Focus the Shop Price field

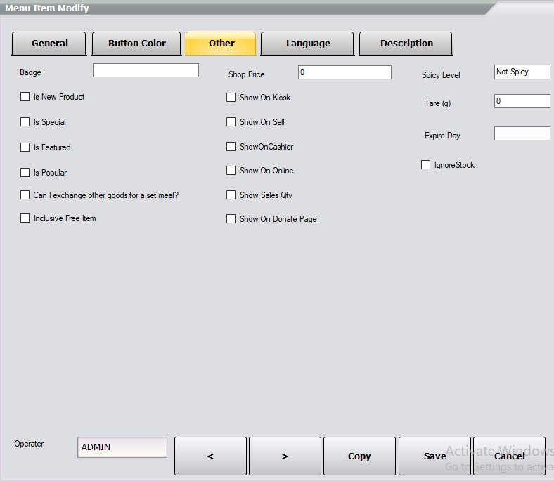344,72
